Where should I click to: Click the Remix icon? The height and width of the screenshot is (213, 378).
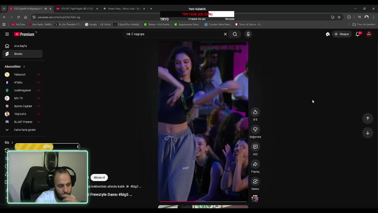coord(255,181)
